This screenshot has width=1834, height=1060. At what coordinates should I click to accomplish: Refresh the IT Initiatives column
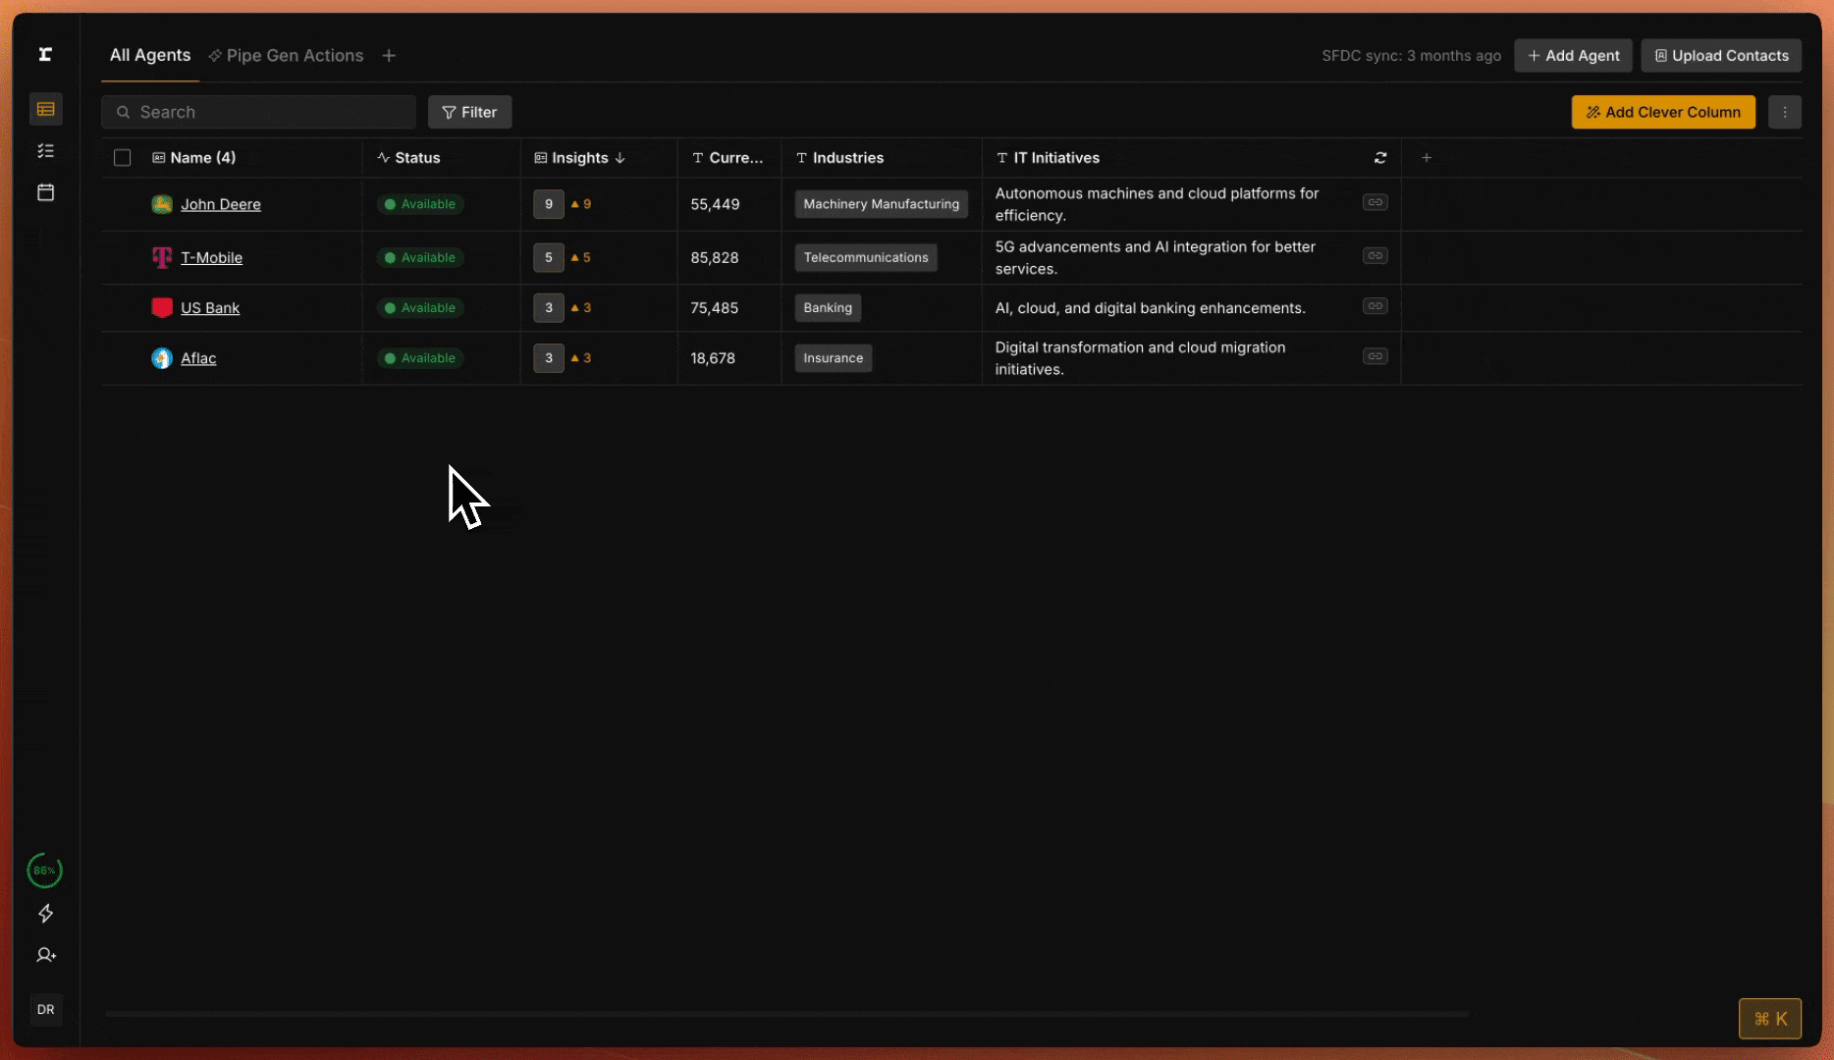[x=1379, y=158]
